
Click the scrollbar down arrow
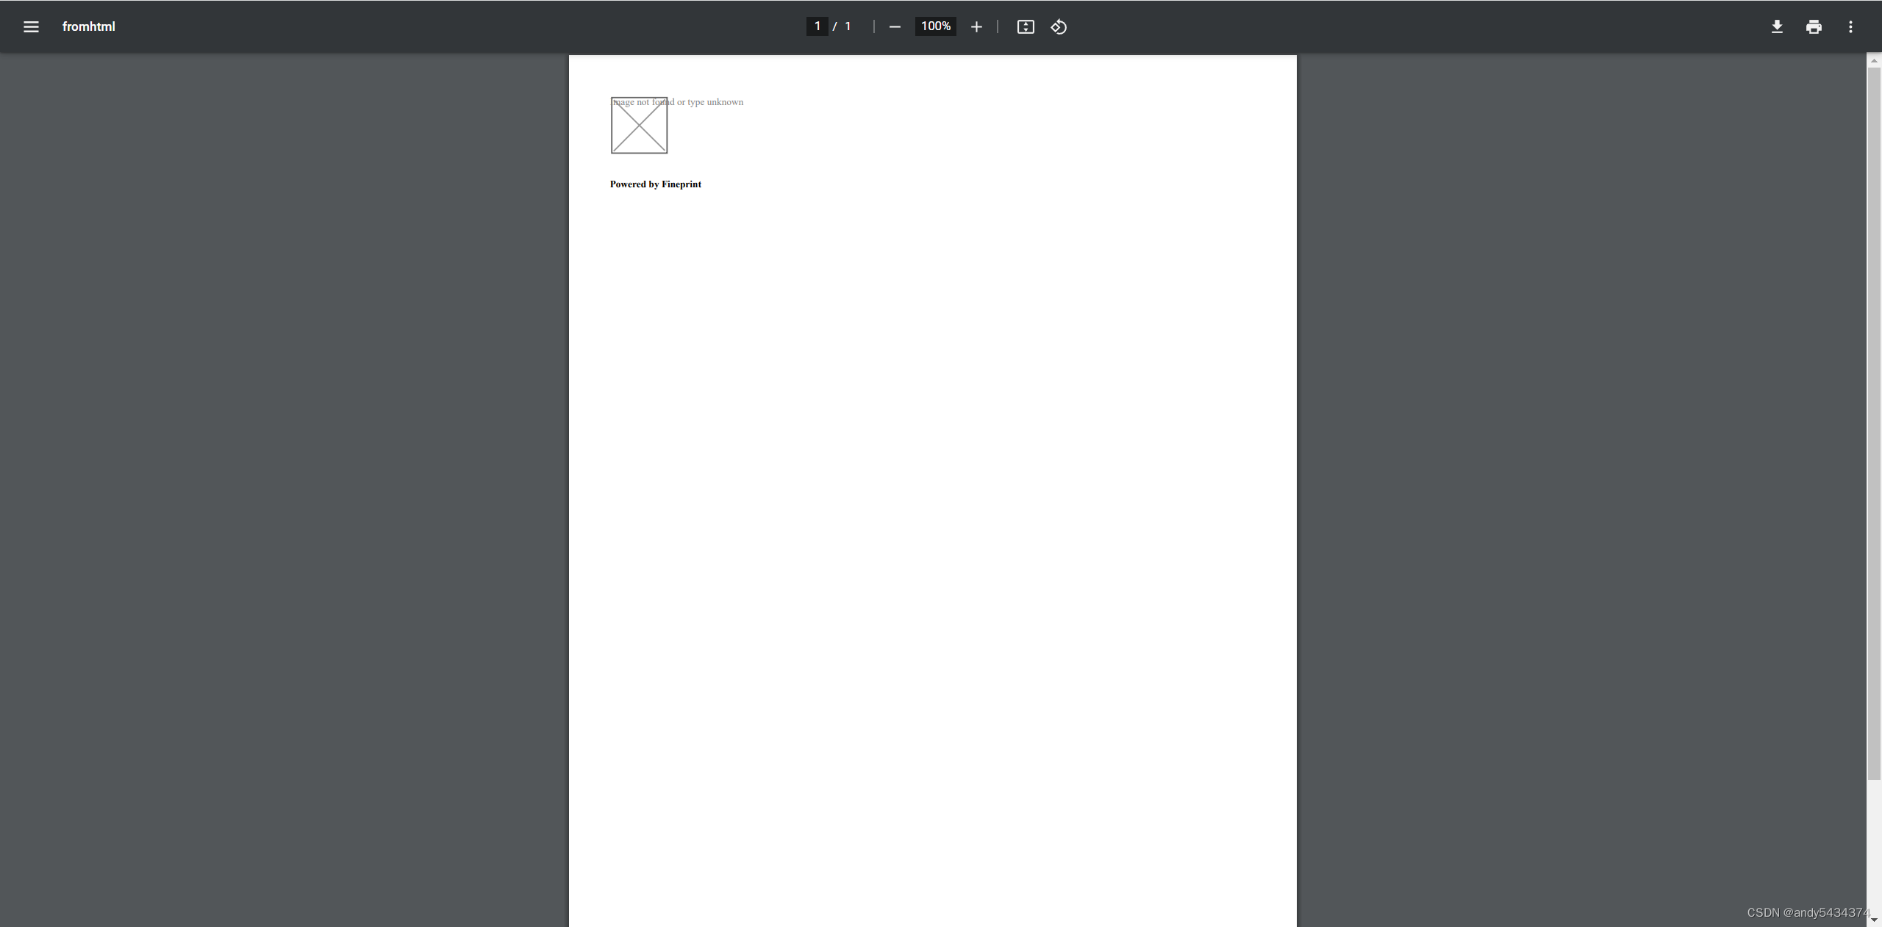1874,920
